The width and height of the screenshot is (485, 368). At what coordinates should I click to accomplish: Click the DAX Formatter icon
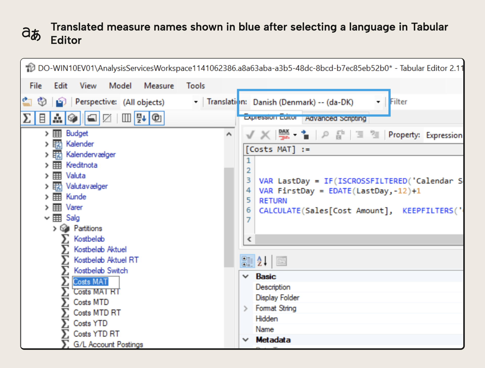[x=284, y=135]
